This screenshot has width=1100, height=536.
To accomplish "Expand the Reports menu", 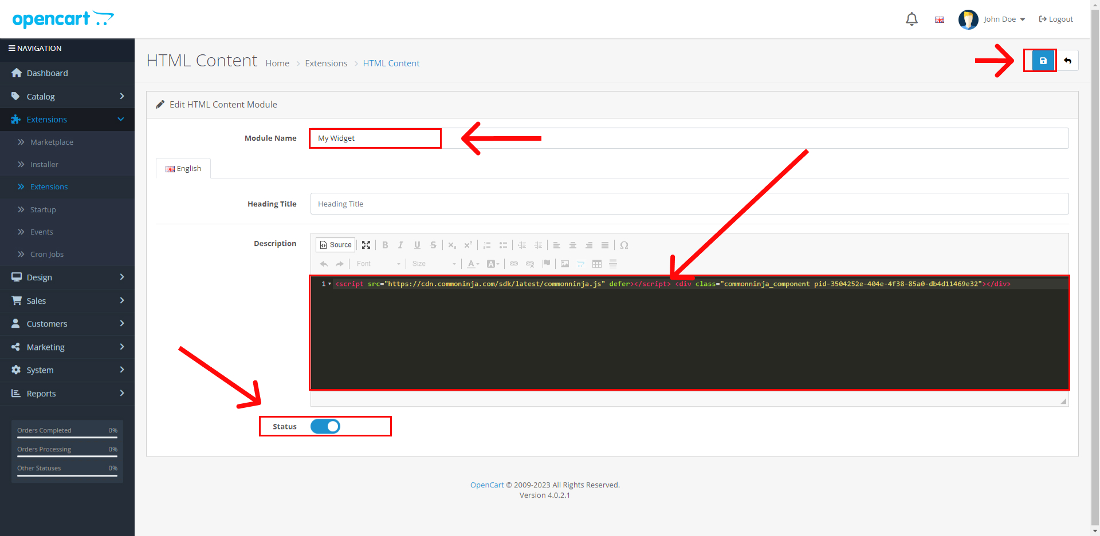I will pos(67,393).
